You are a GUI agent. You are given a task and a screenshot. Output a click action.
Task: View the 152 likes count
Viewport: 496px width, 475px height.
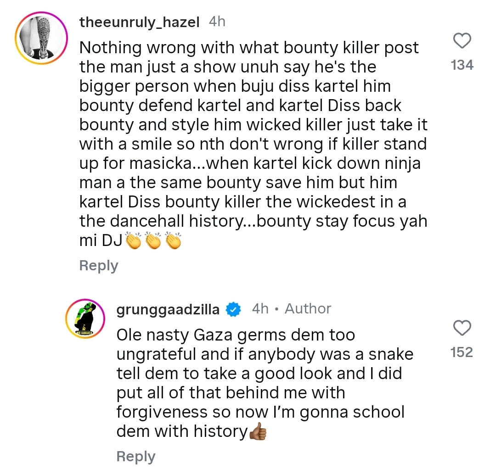point(462,352)
